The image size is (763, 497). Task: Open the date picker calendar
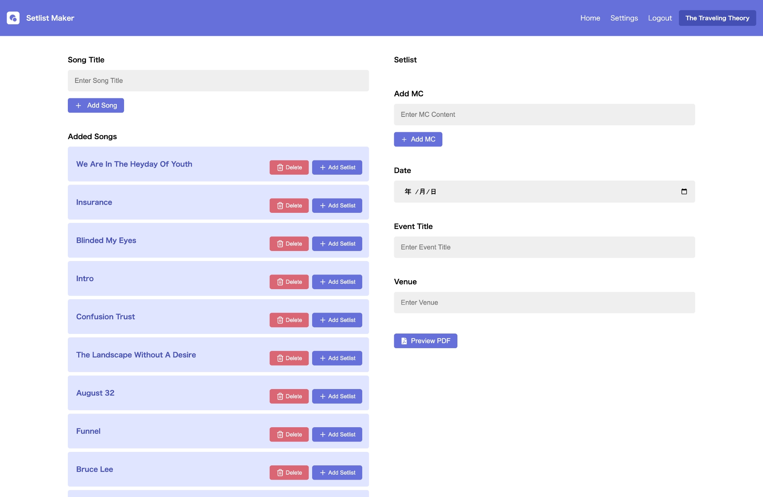(x=684, y=191)
